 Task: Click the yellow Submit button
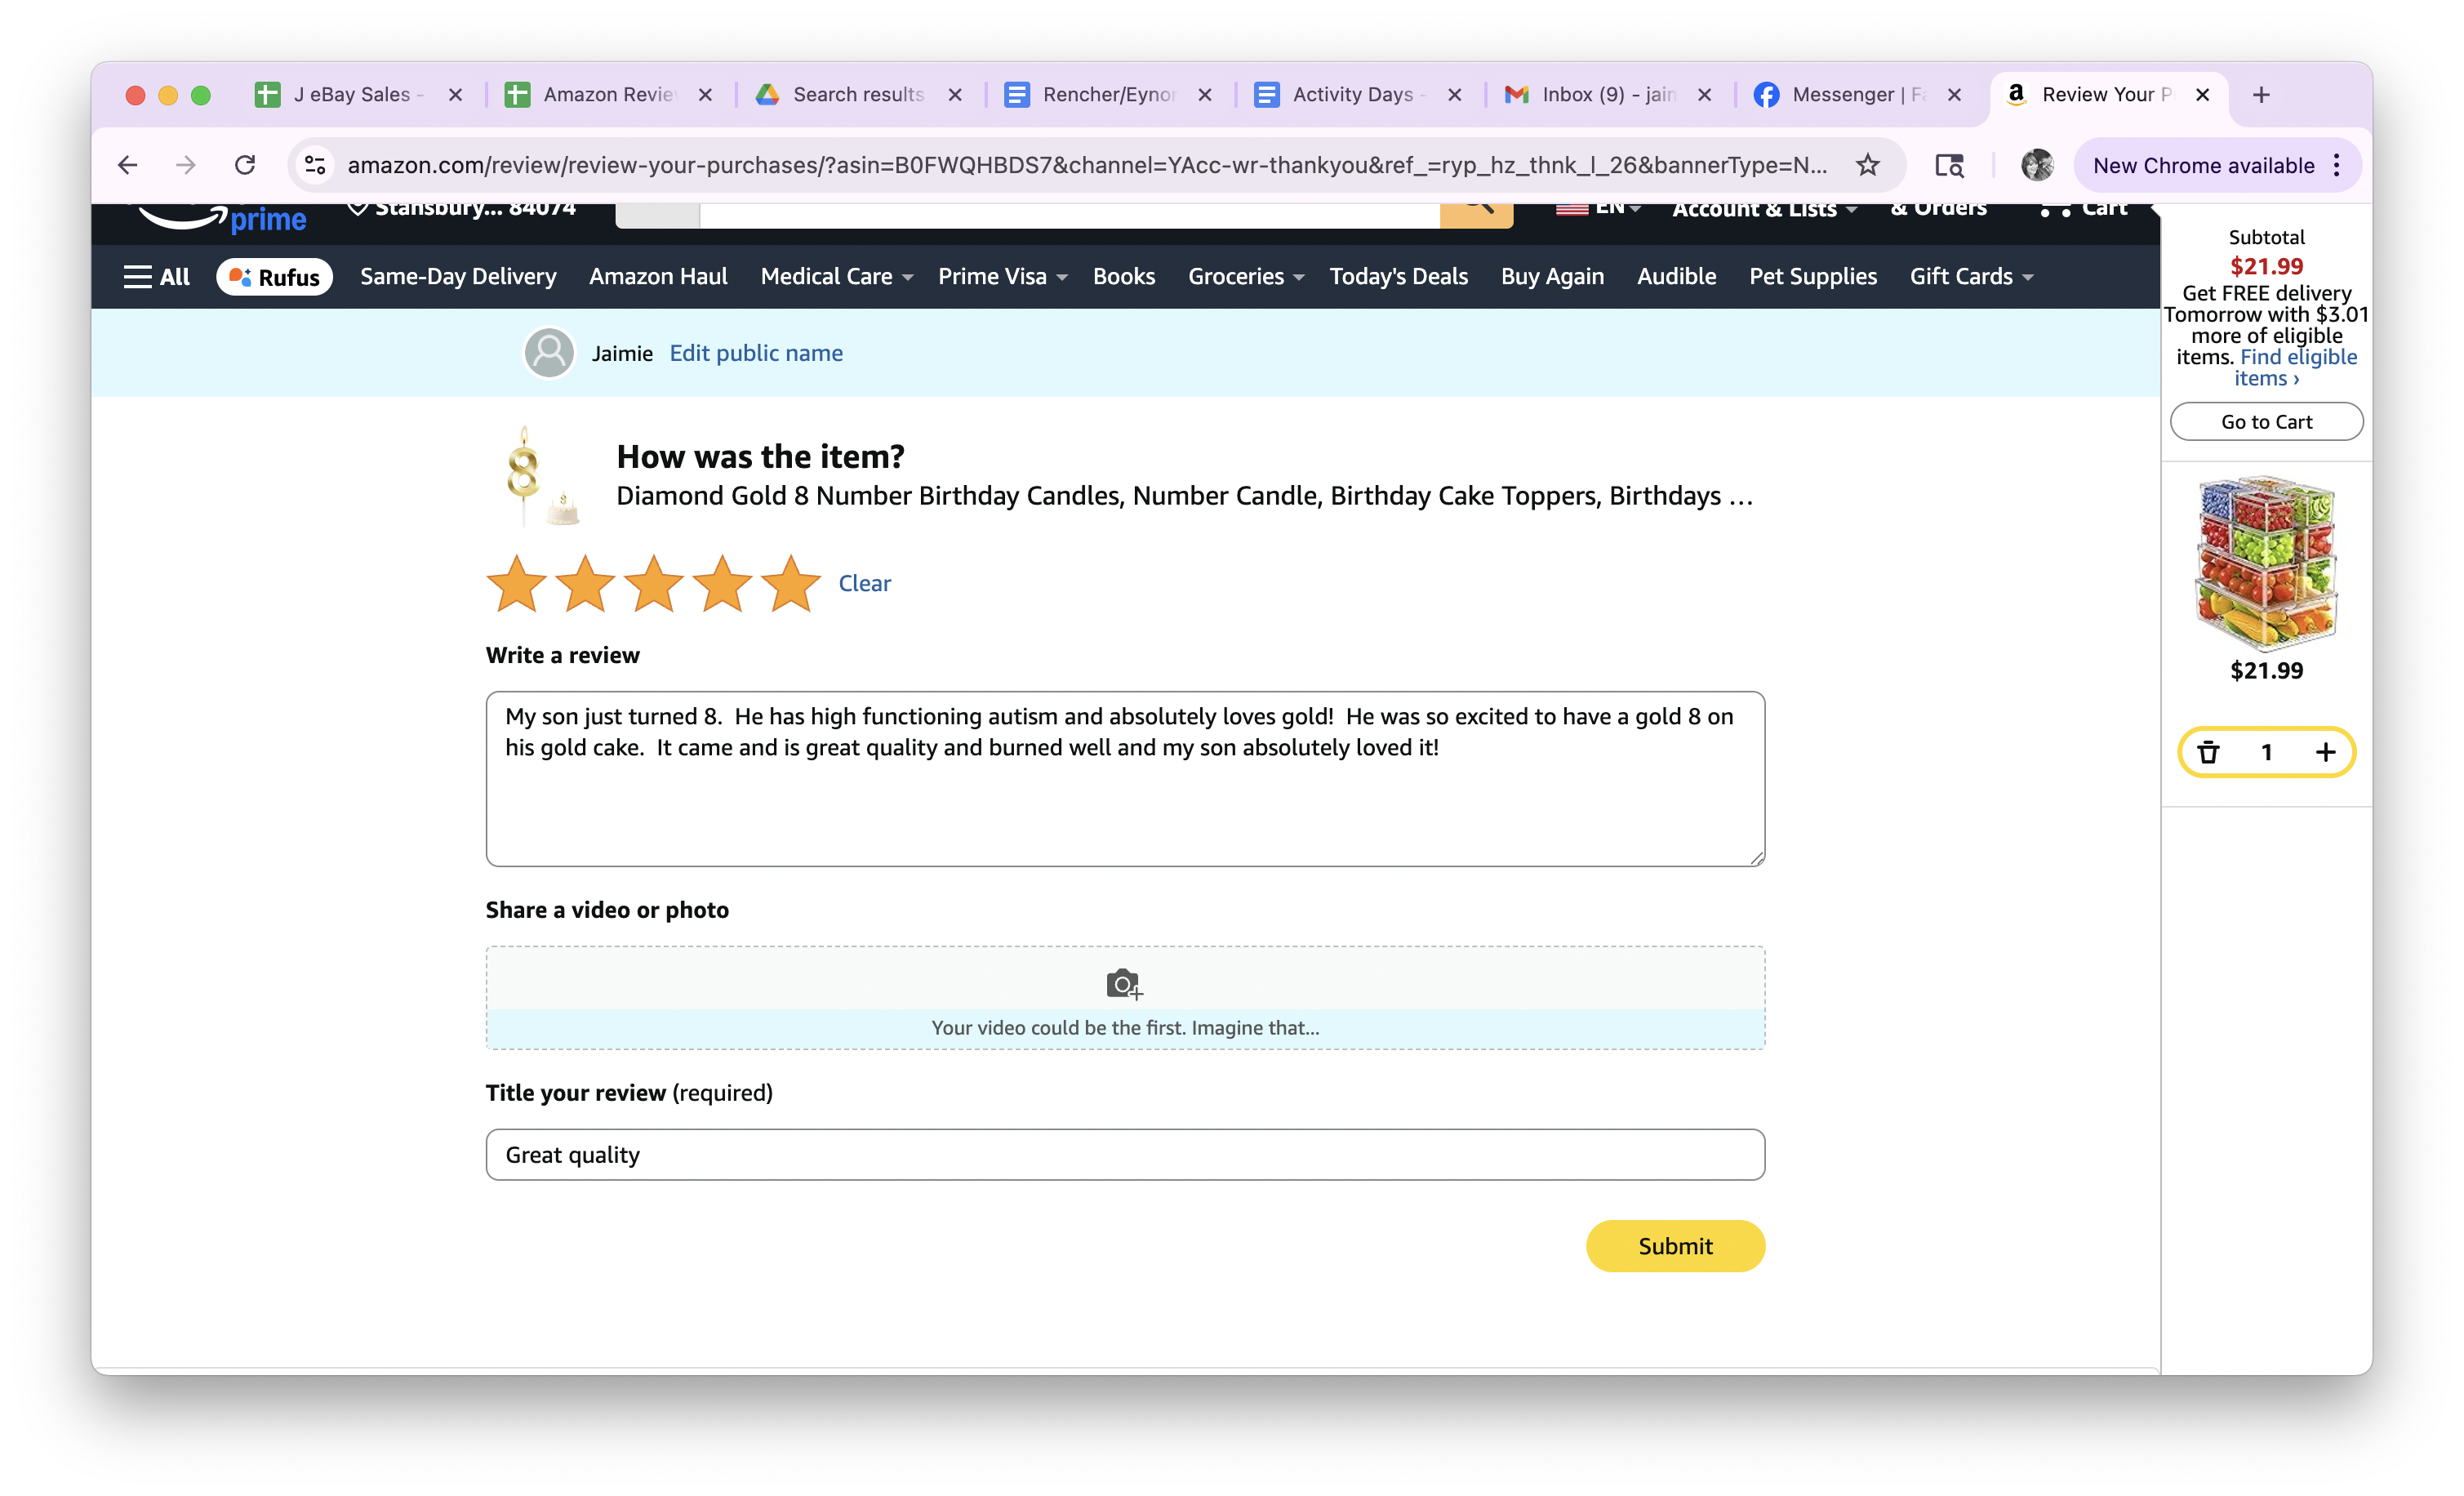[x=1675, y=1246]
